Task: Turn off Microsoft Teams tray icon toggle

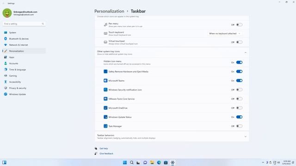Action: (239, 81)
